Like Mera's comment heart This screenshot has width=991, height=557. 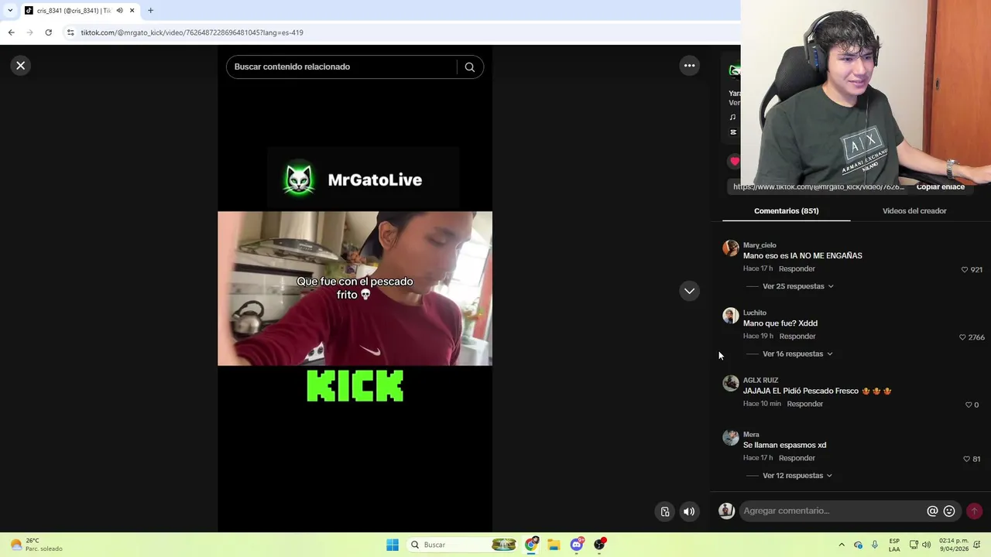pos(966,459)
